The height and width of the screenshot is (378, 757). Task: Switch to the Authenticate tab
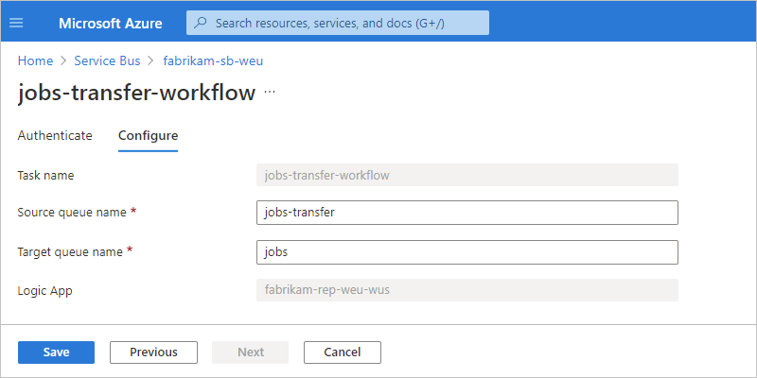[x=55, y=135]
